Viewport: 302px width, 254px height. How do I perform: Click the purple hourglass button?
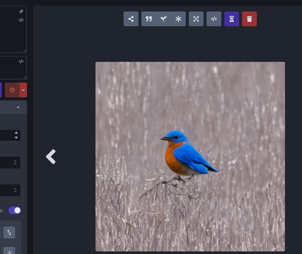pos(232,19)
